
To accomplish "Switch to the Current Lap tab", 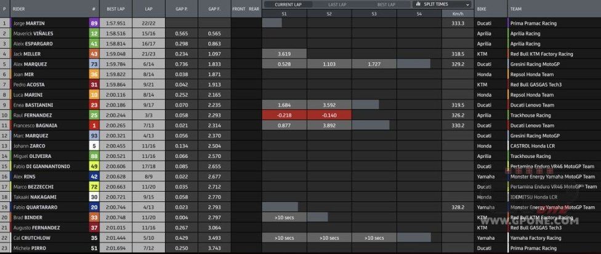I will [289, 4].
